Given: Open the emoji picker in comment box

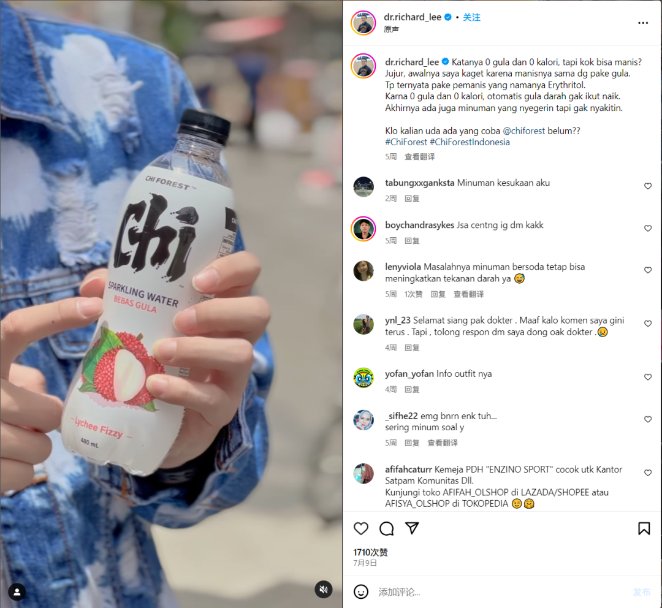Looking at the screenshot, I should pos(361,591).
